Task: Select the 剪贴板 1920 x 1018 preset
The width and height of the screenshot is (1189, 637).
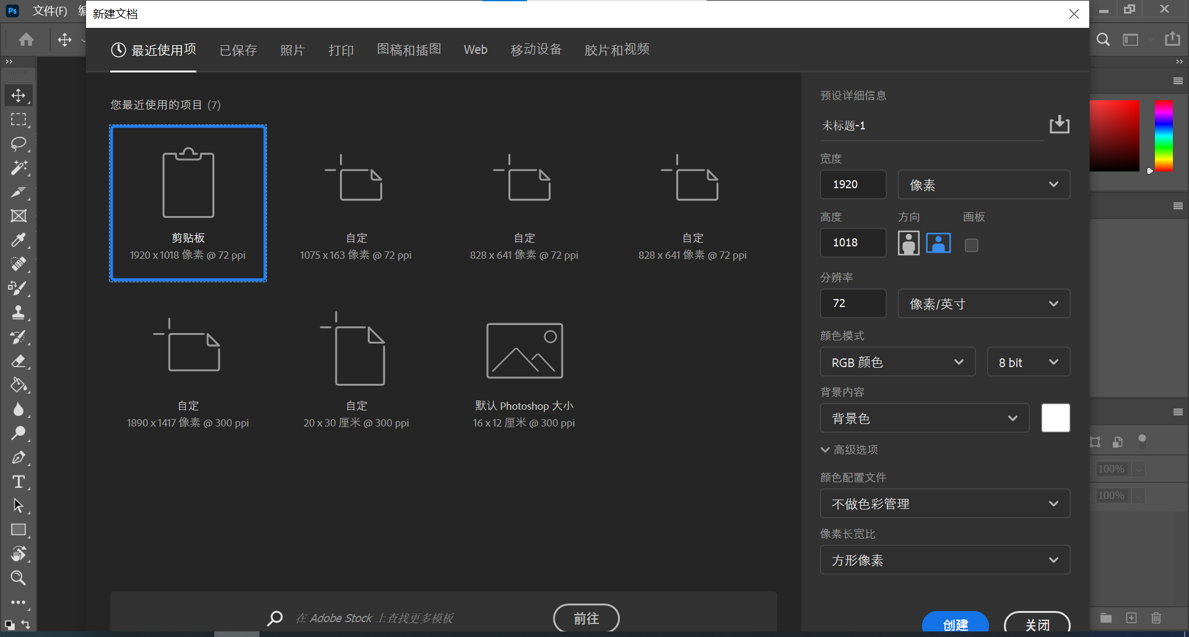Action: pos(188,203)
